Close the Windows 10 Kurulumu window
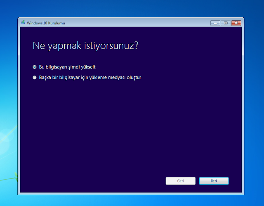 click(236, 23)
